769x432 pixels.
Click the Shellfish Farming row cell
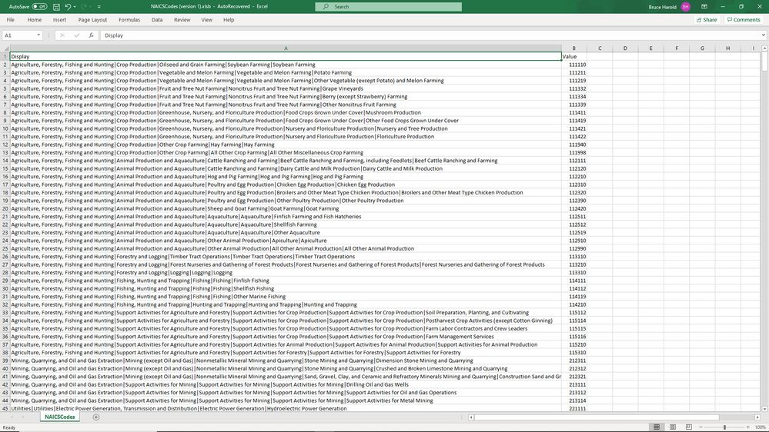(286, 224)
